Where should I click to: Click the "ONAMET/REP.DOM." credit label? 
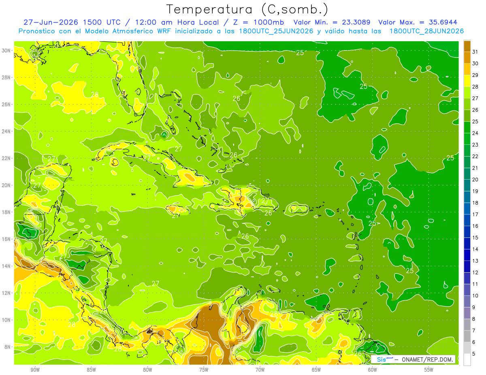(427, 359)
